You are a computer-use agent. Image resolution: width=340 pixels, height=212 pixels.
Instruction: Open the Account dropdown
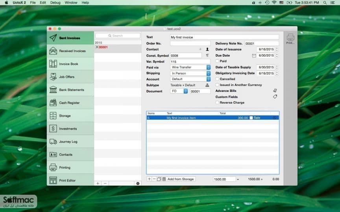[190, 79]
